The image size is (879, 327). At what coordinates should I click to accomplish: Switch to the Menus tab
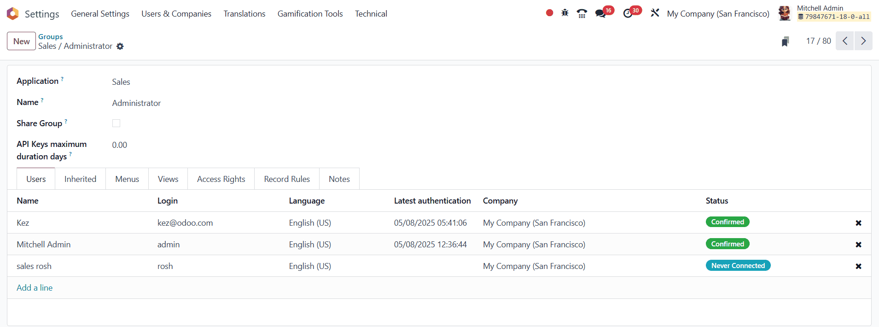coord(127,179)
